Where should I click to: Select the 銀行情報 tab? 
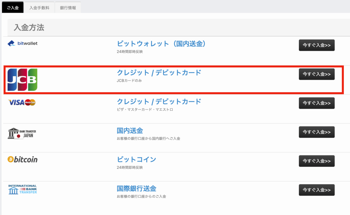tap(68, 8)
